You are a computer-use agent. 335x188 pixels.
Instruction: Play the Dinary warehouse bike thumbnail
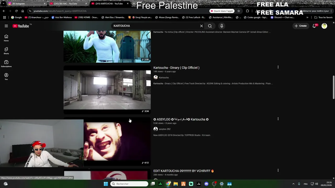(107, 90)
